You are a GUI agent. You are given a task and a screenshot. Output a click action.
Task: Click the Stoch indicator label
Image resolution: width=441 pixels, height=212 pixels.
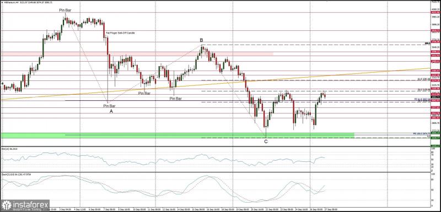pos(17,175)
